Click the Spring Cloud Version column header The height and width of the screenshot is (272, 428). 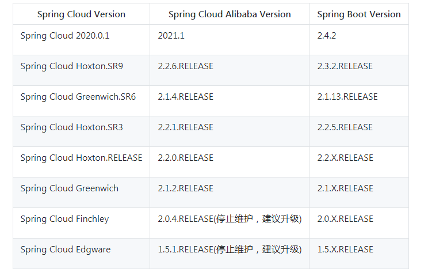[x=81, y=14]
